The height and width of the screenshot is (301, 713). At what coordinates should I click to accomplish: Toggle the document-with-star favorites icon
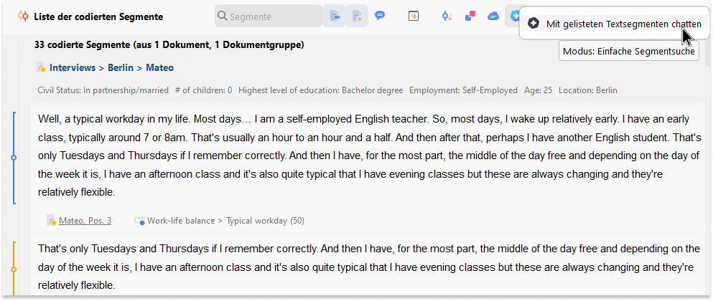click(x=357, y=16)
